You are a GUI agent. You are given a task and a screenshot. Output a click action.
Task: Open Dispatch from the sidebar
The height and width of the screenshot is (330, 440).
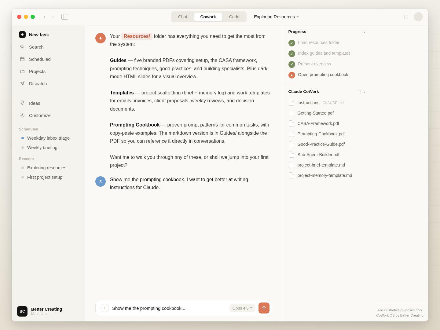[x=38, y=83]
